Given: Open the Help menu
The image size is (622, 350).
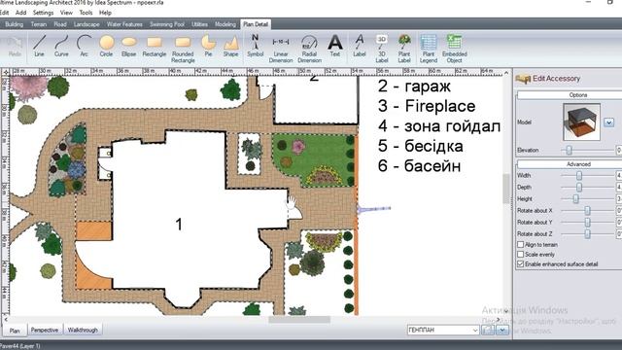Looking at the screenshot, I should click(x=105, y=13).
